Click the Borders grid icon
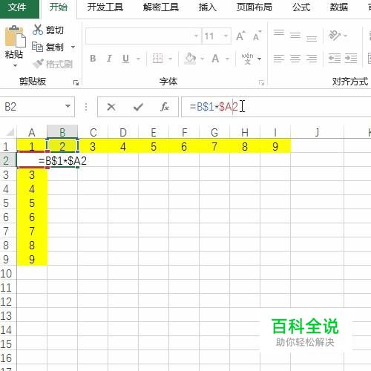371x371 pixels. point(157,59)
